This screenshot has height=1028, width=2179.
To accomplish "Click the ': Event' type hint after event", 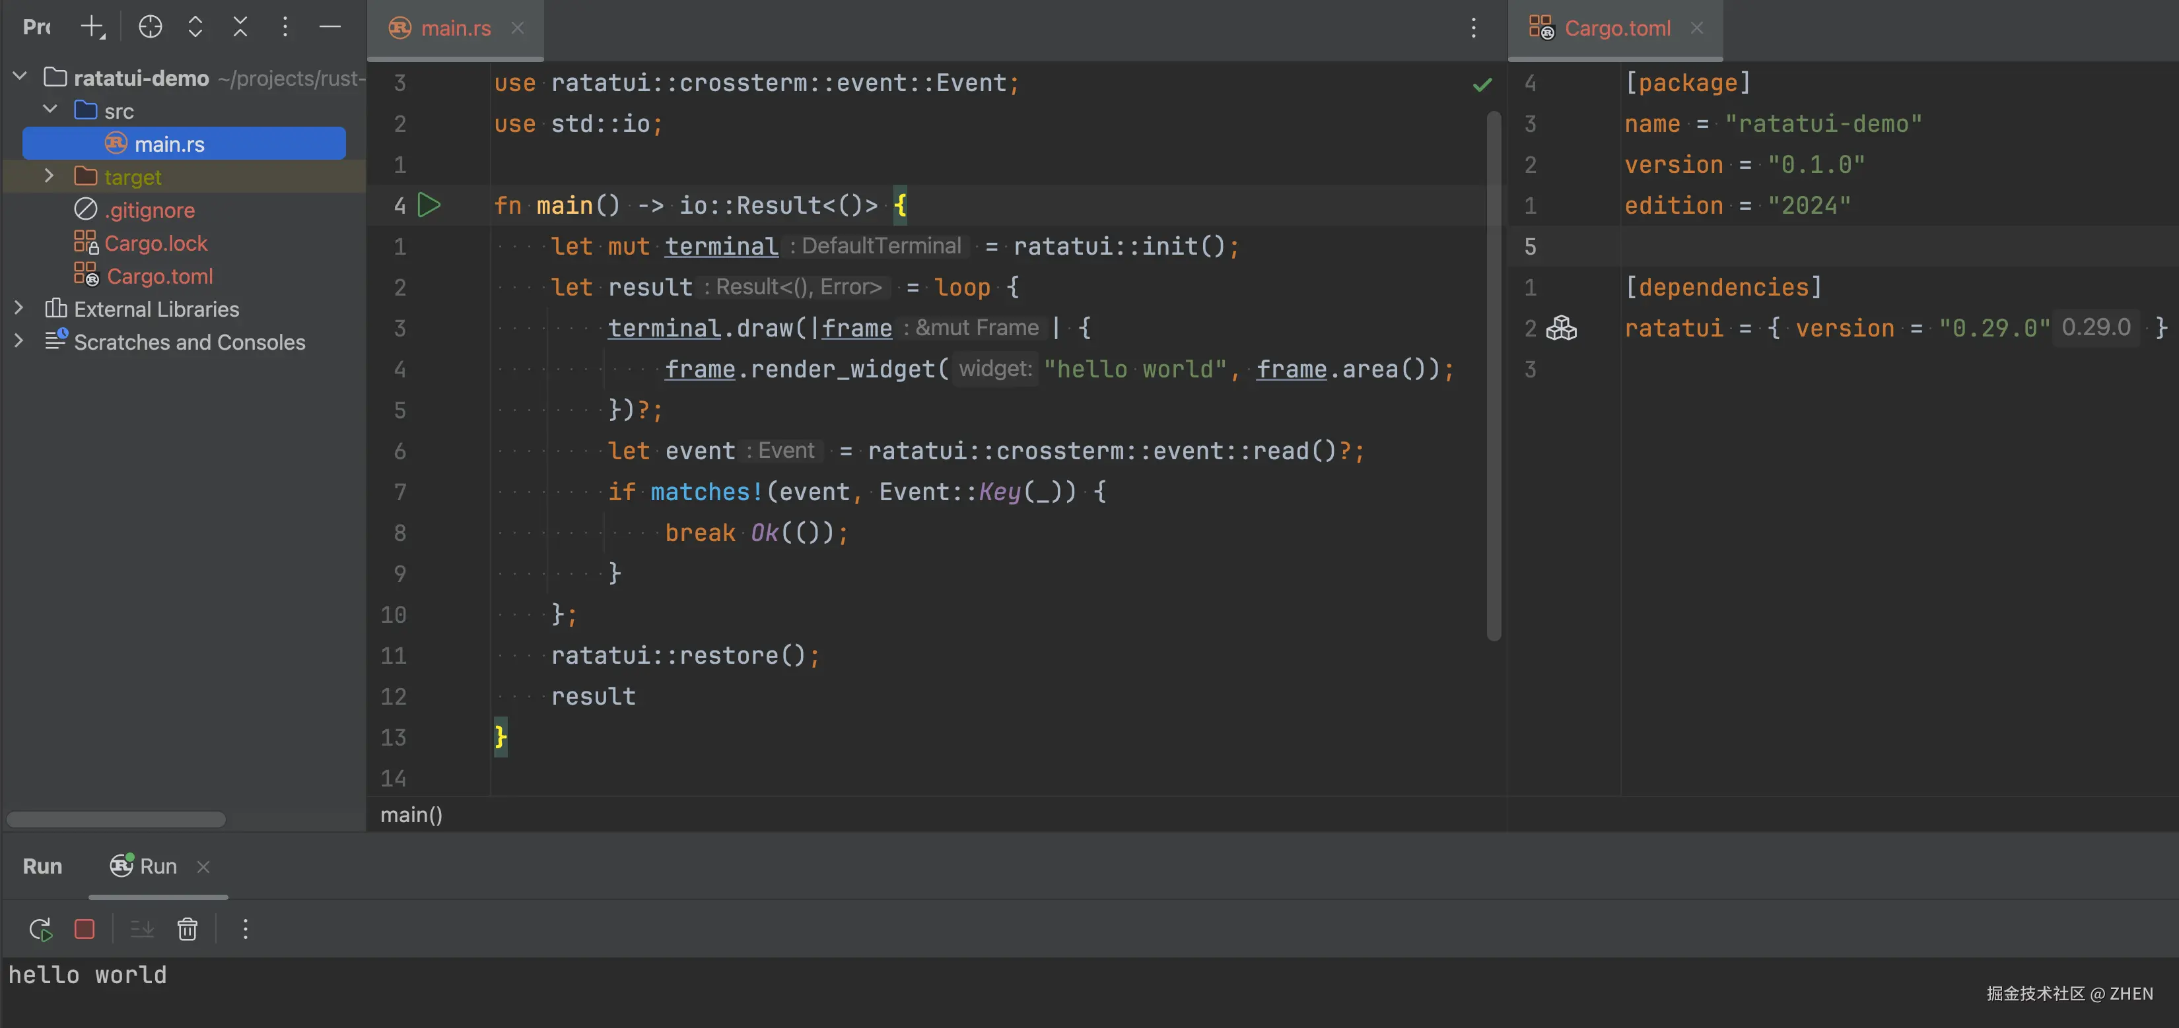I will 780,451.
